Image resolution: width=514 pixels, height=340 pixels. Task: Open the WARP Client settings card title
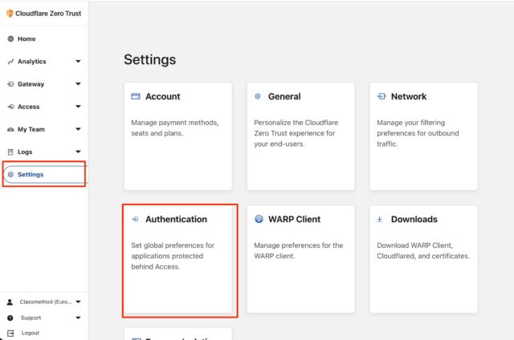click(x=295, y=219)
